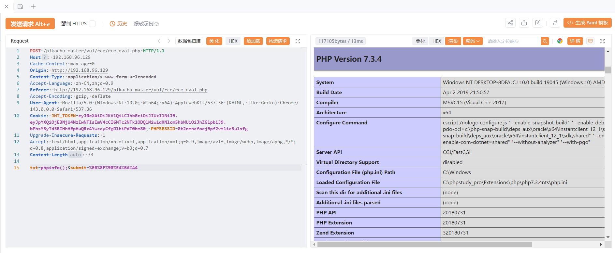Go to previous request with left chevron
This screenshot has height=253, width=615.
tap(159, 41)
